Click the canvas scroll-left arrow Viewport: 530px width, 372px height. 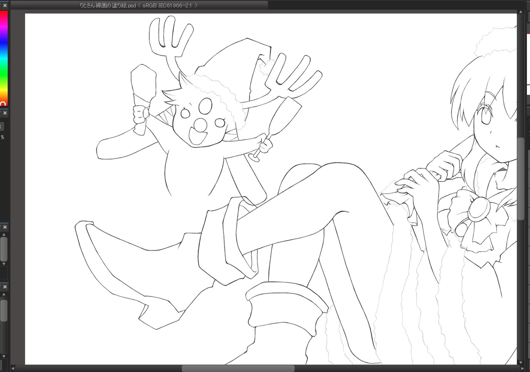(x=13, y=368)
